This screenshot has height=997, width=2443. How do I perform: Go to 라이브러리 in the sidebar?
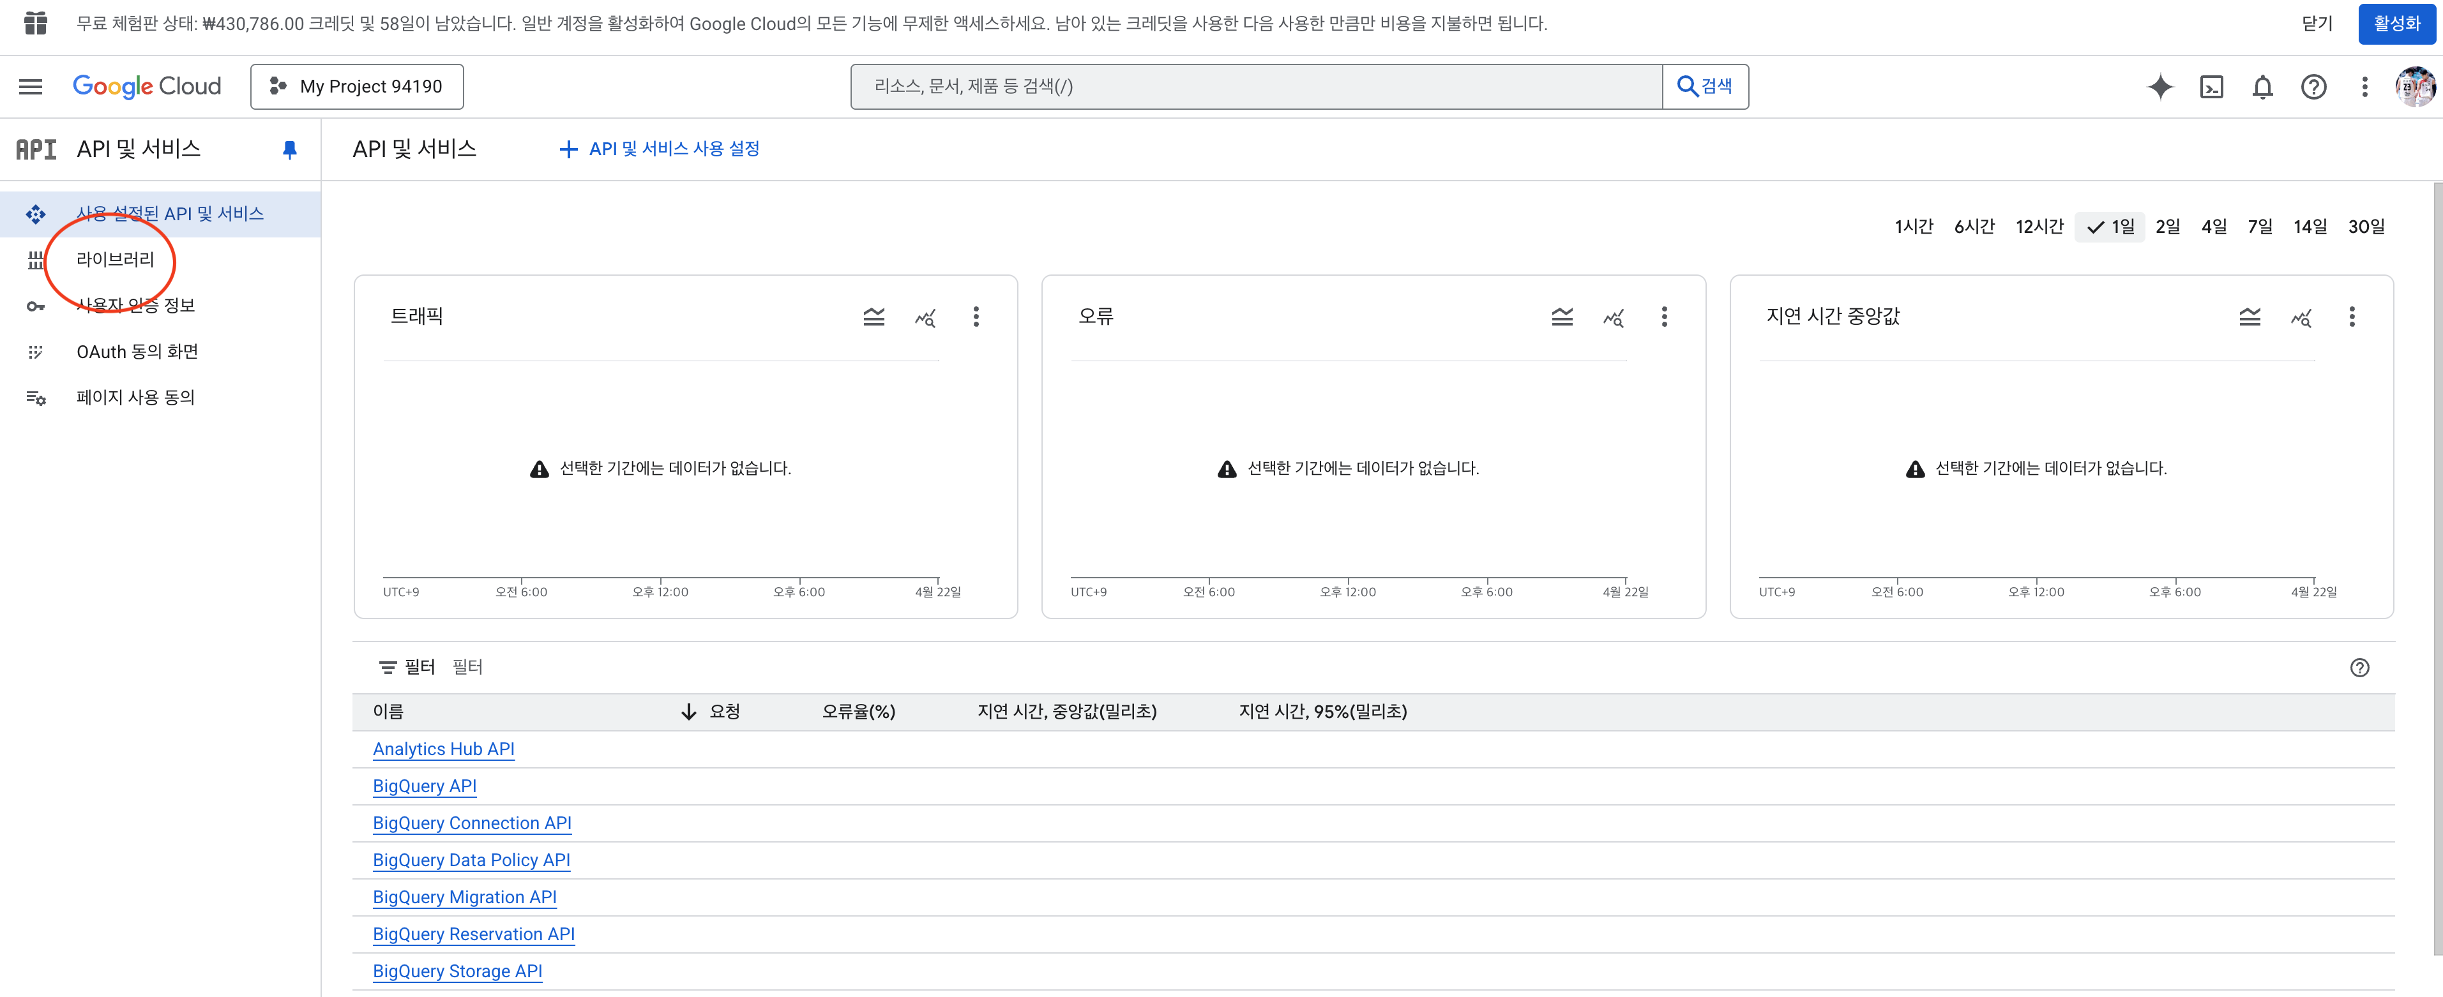(115, 259)
